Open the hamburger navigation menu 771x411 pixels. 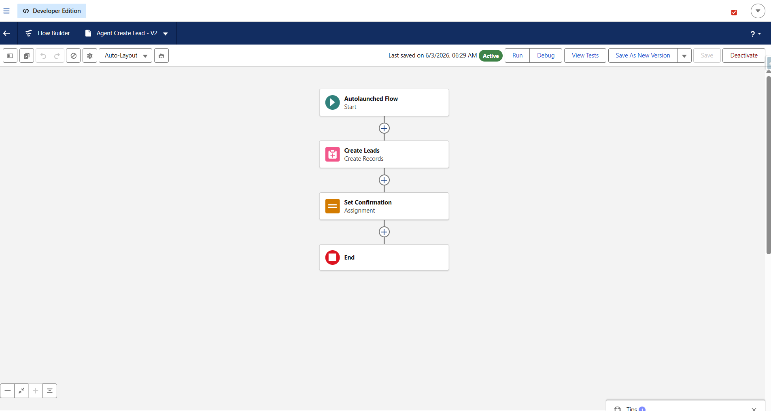tap(6, 11)
